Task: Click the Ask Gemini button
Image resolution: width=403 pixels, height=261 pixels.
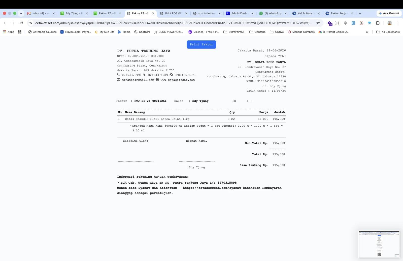Action: coord(389,14)
